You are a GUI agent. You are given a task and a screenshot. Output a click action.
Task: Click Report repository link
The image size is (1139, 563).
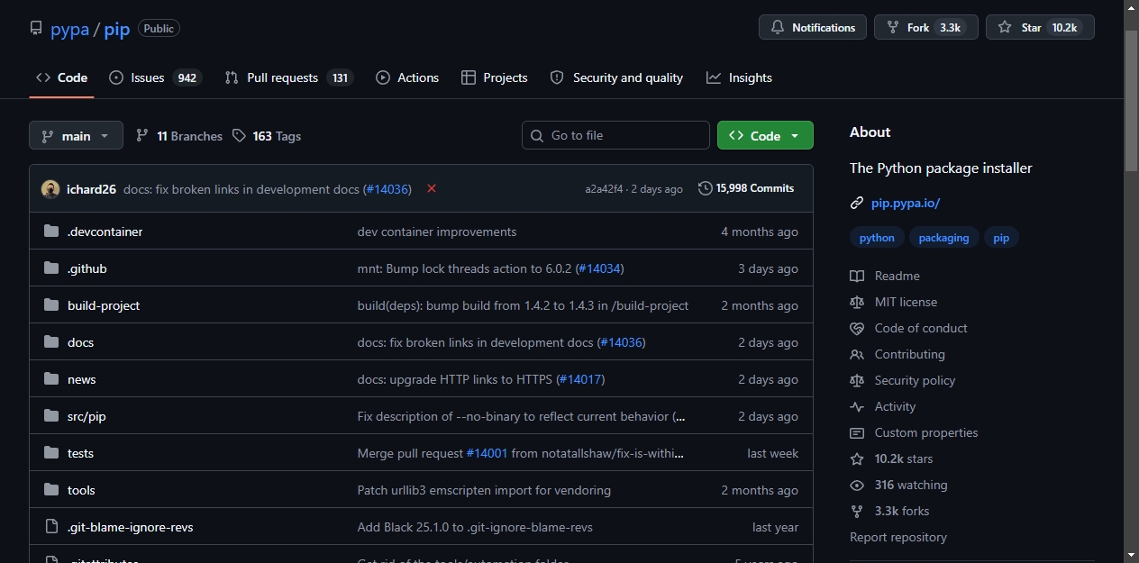click(x=898, y=537)
